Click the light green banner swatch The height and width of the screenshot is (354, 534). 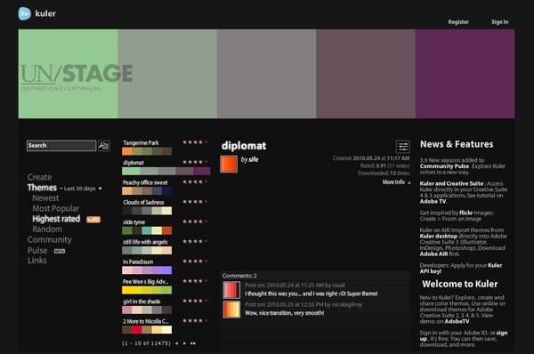pyautogui.click(x=69, y=74)
